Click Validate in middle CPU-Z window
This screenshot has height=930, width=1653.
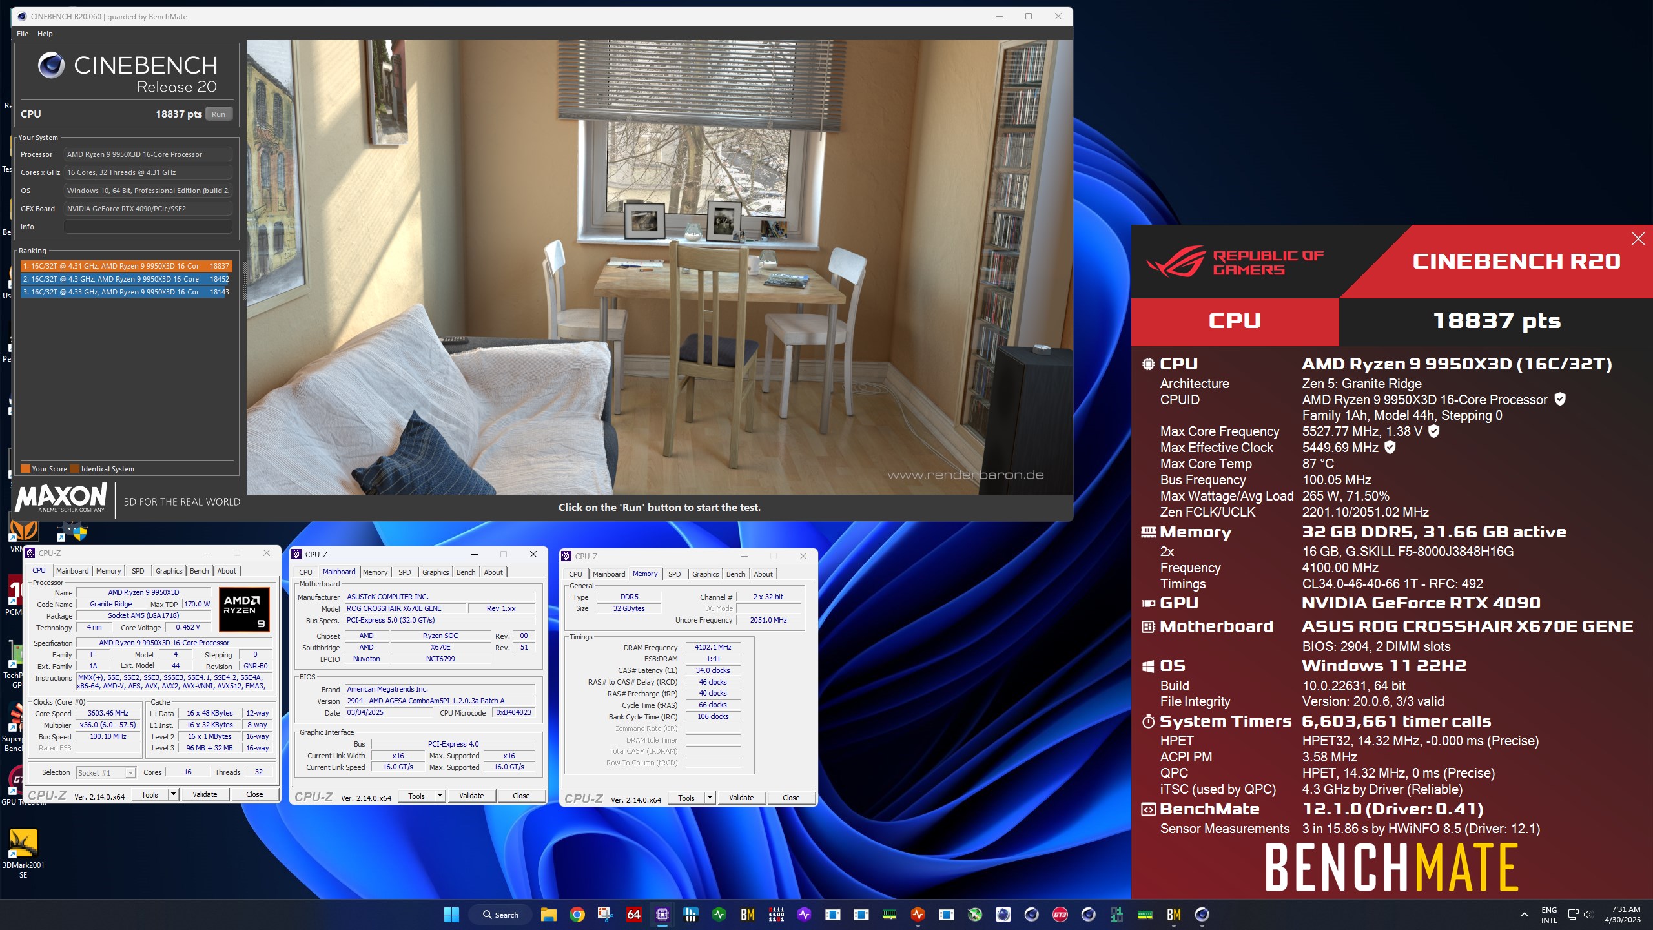coord(471,796)
